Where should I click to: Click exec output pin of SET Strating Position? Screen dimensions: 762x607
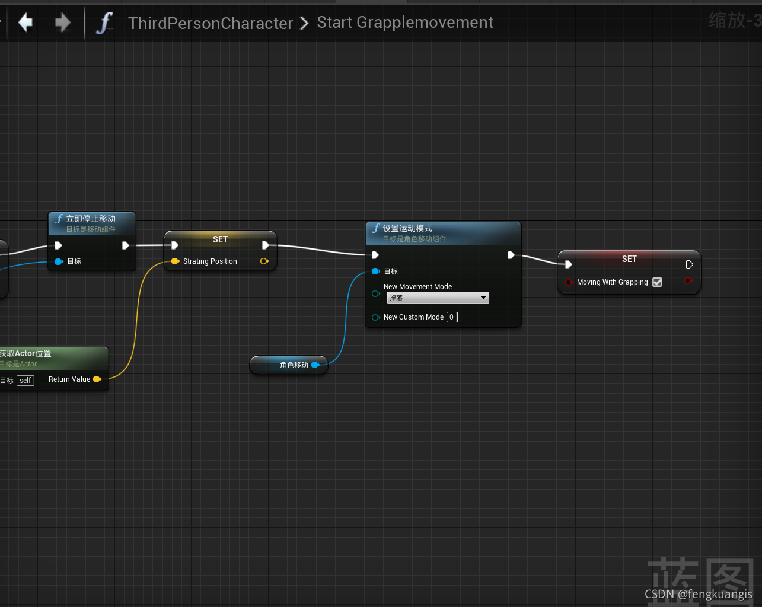pyautogui.click(x=266, y=245)
